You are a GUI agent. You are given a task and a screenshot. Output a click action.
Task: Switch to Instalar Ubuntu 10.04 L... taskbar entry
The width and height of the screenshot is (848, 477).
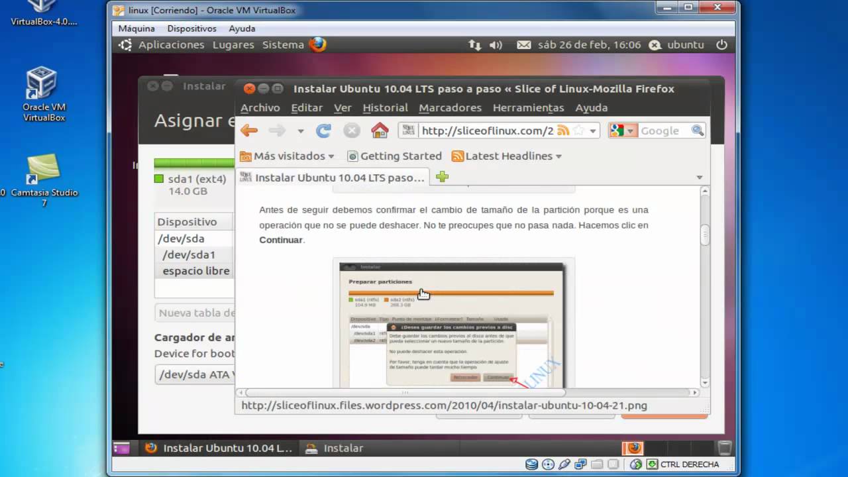tap(219, 448)
